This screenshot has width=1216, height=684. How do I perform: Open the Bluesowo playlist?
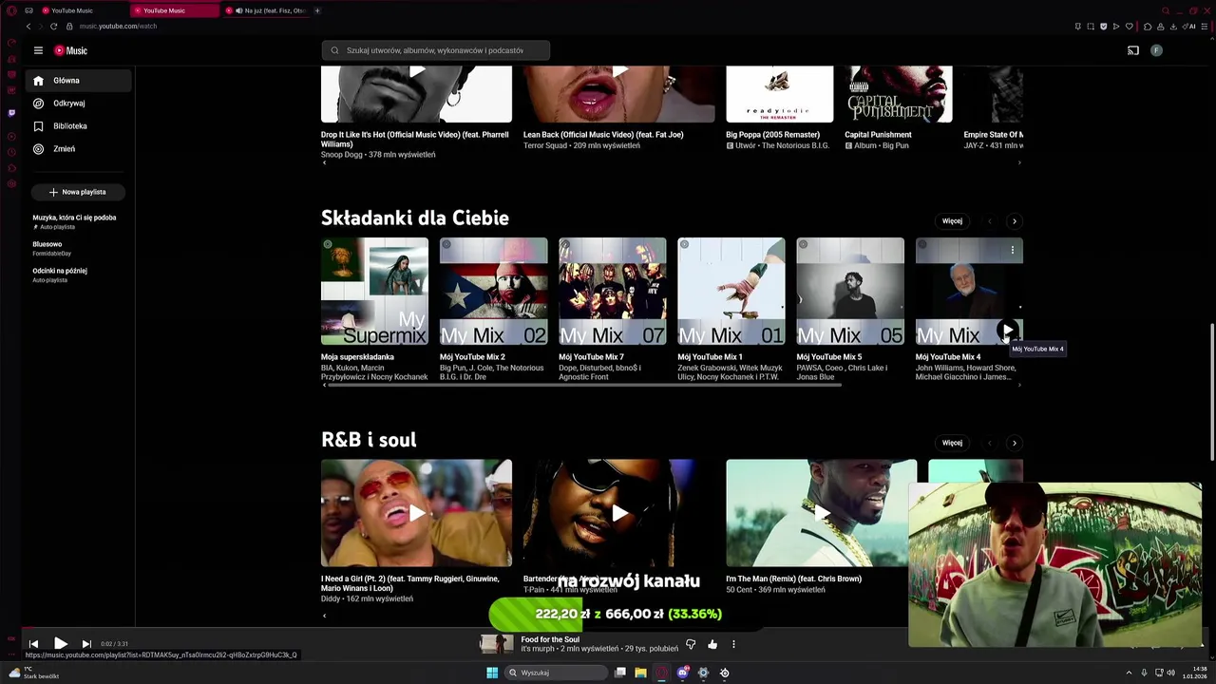(x=52, y=248)
